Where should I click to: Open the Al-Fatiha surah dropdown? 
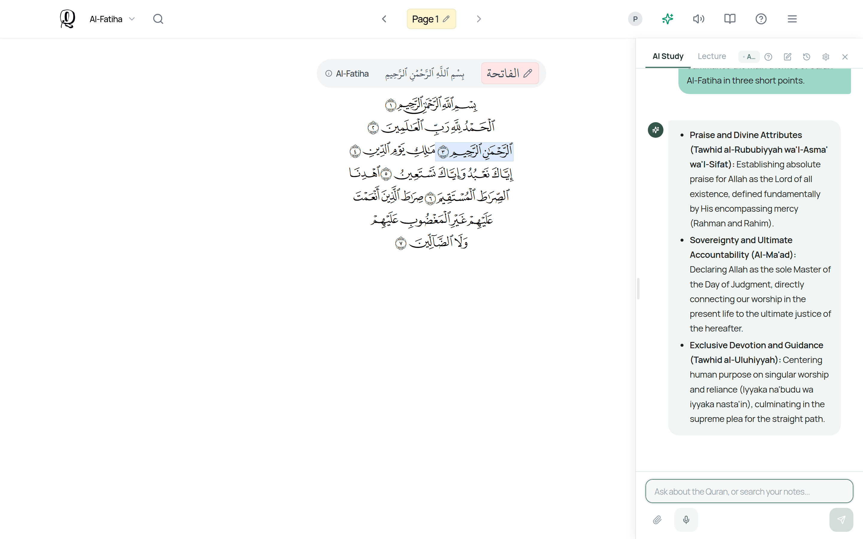click(x=112, y=19)
